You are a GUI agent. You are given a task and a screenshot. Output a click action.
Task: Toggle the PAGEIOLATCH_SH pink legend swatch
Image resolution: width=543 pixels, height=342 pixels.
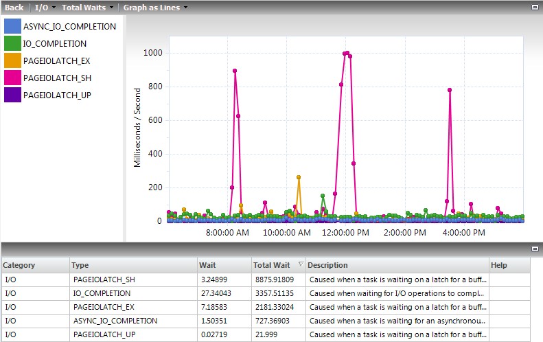(x=12, y=78)
